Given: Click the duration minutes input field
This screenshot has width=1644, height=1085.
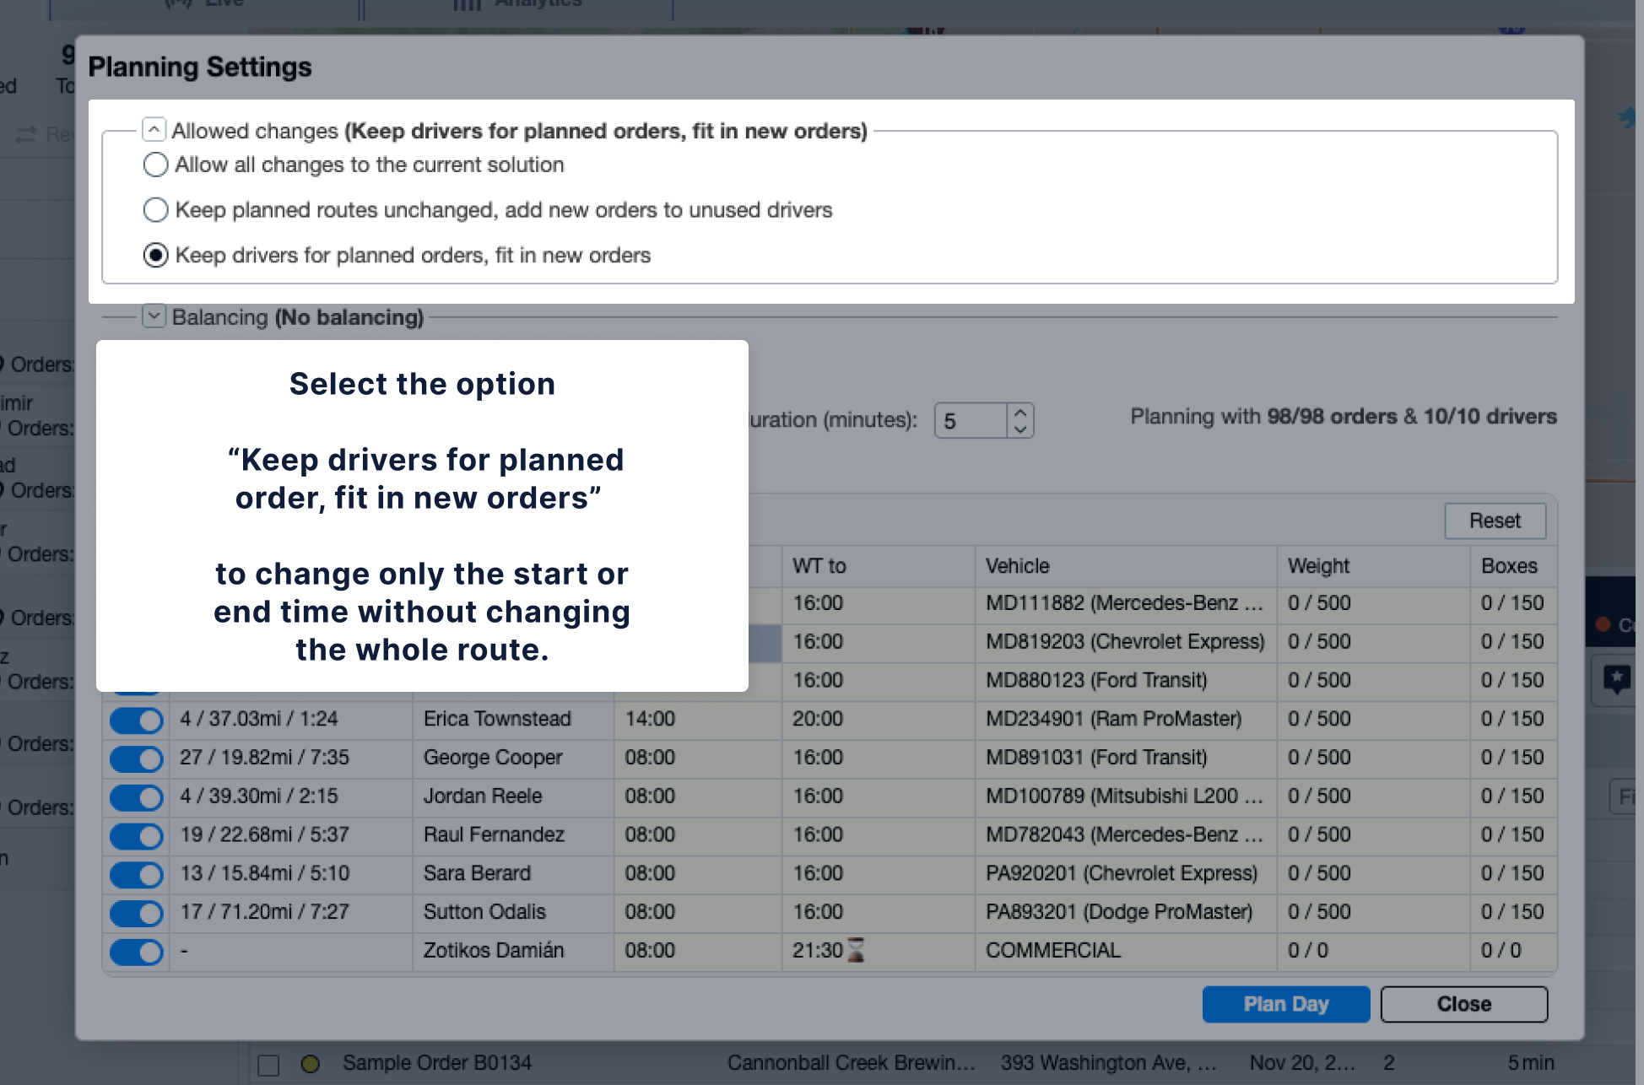Looking at the screenshot, I should click(x=971, y=421).
